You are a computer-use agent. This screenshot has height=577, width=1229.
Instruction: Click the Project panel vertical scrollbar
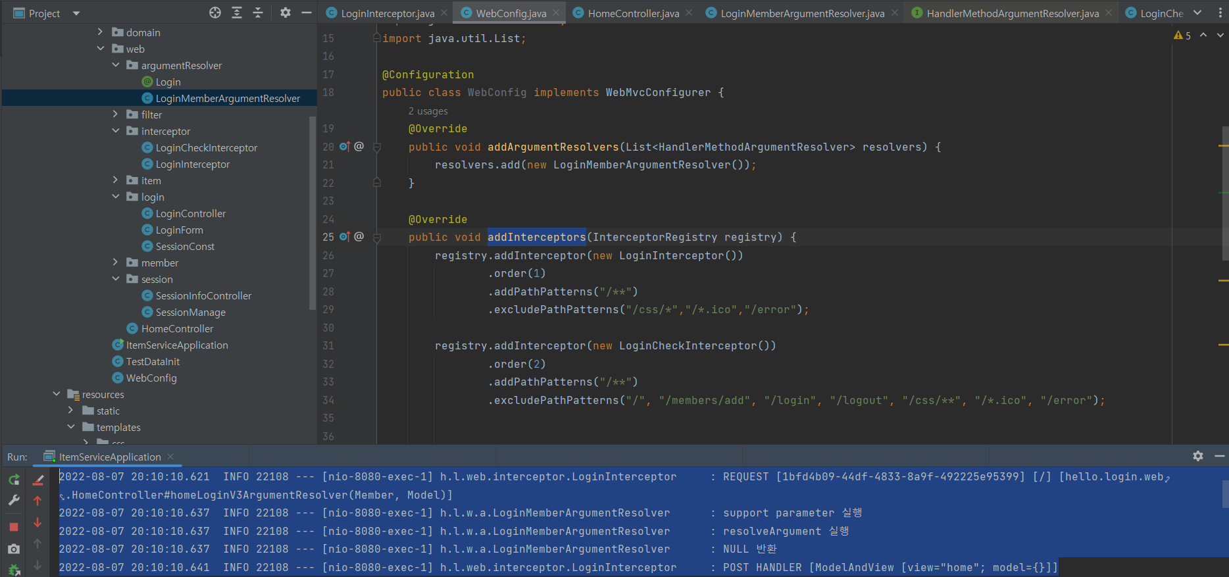[x=313, y=213]
